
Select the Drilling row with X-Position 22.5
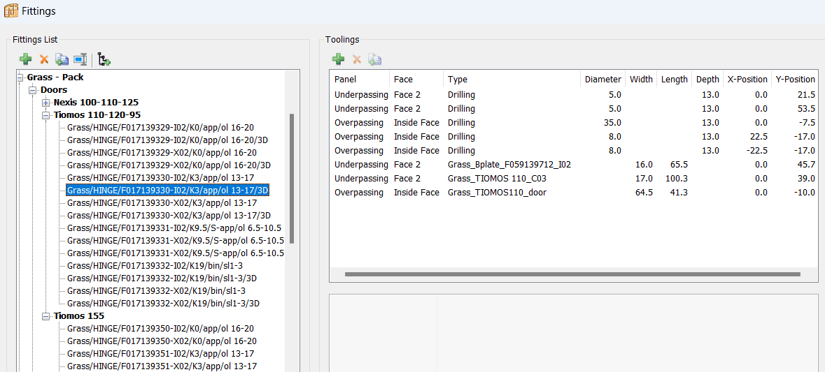574,136
